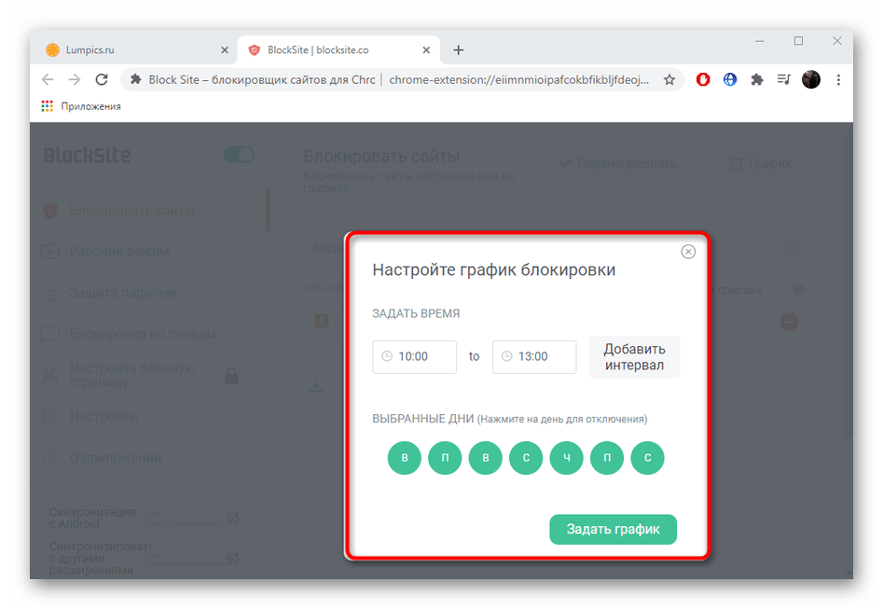Toggle the first day circle В (Sunday)

405,459
